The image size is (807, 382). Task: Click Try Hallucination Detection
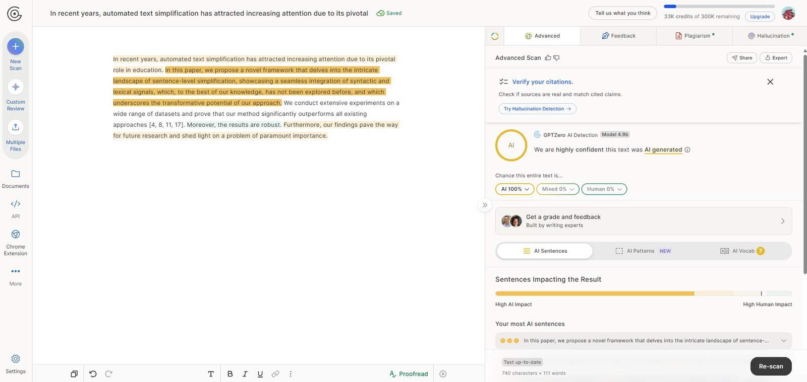537,109
